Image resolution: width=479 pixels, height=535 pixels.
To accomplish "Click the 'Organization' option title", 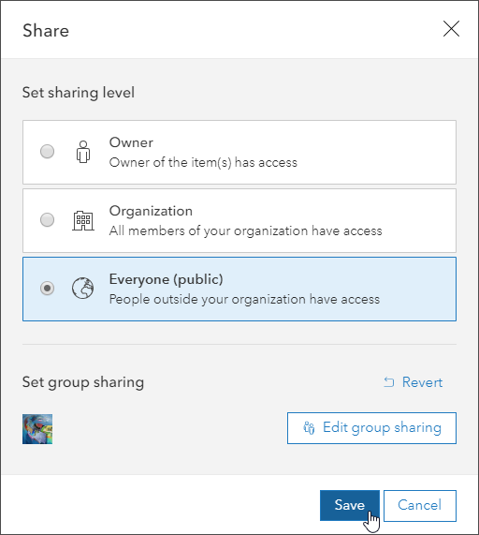I will pyautogui.click(x=151, y=211).
